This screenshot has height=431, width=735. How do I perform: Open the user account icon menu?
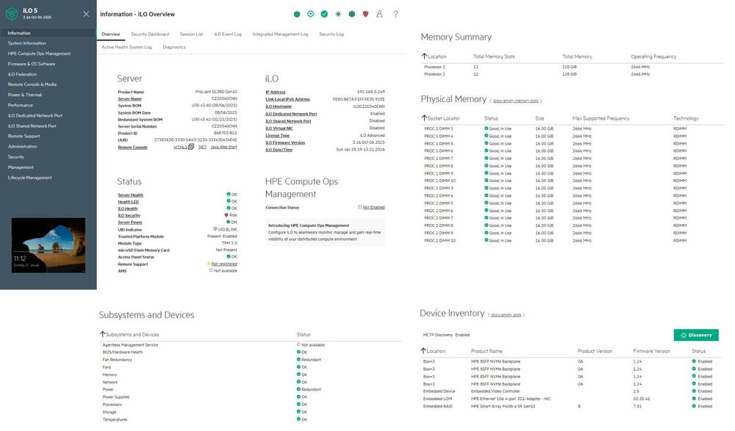(x=380, y=14)
